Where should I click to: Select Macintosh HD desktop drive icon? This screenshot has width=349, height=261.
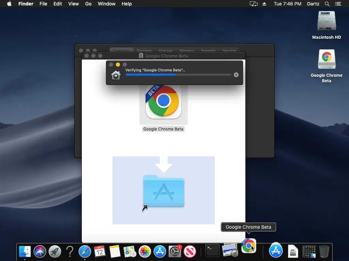pos(327,21)
